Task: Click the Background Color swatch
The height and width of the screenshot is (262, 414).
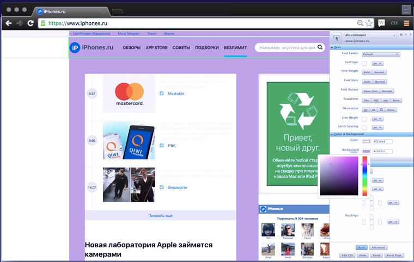Action: click(x=366, y=151)
